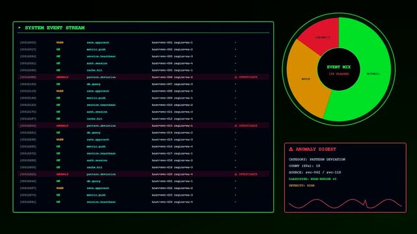
Task: Click host=svc-024 region=eu-4 entry
Action: click(x=172, y=202)
